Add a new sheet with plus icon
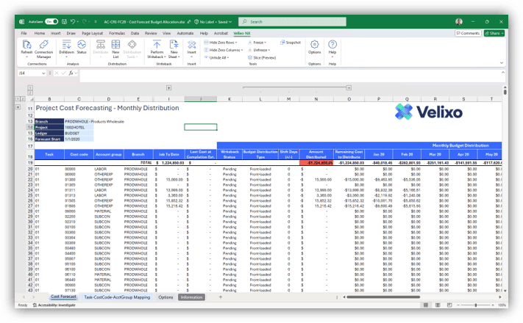Viewport: 523px width, 323px height. tap(220, 297)
